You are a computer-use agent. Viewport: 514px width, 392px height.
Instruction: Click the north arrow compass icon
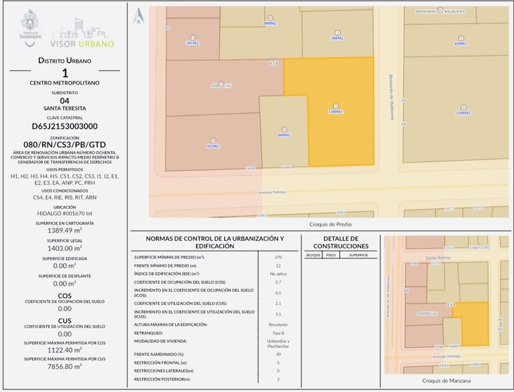click(x=138, y=16)
